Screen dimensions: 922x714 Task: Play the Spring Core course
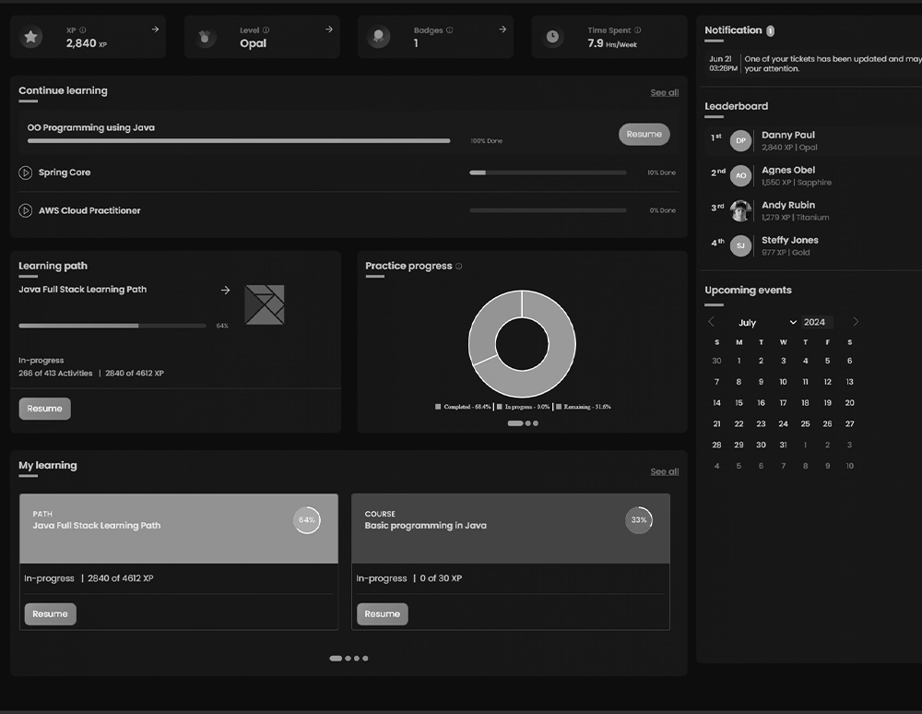(x=26, y=173)
